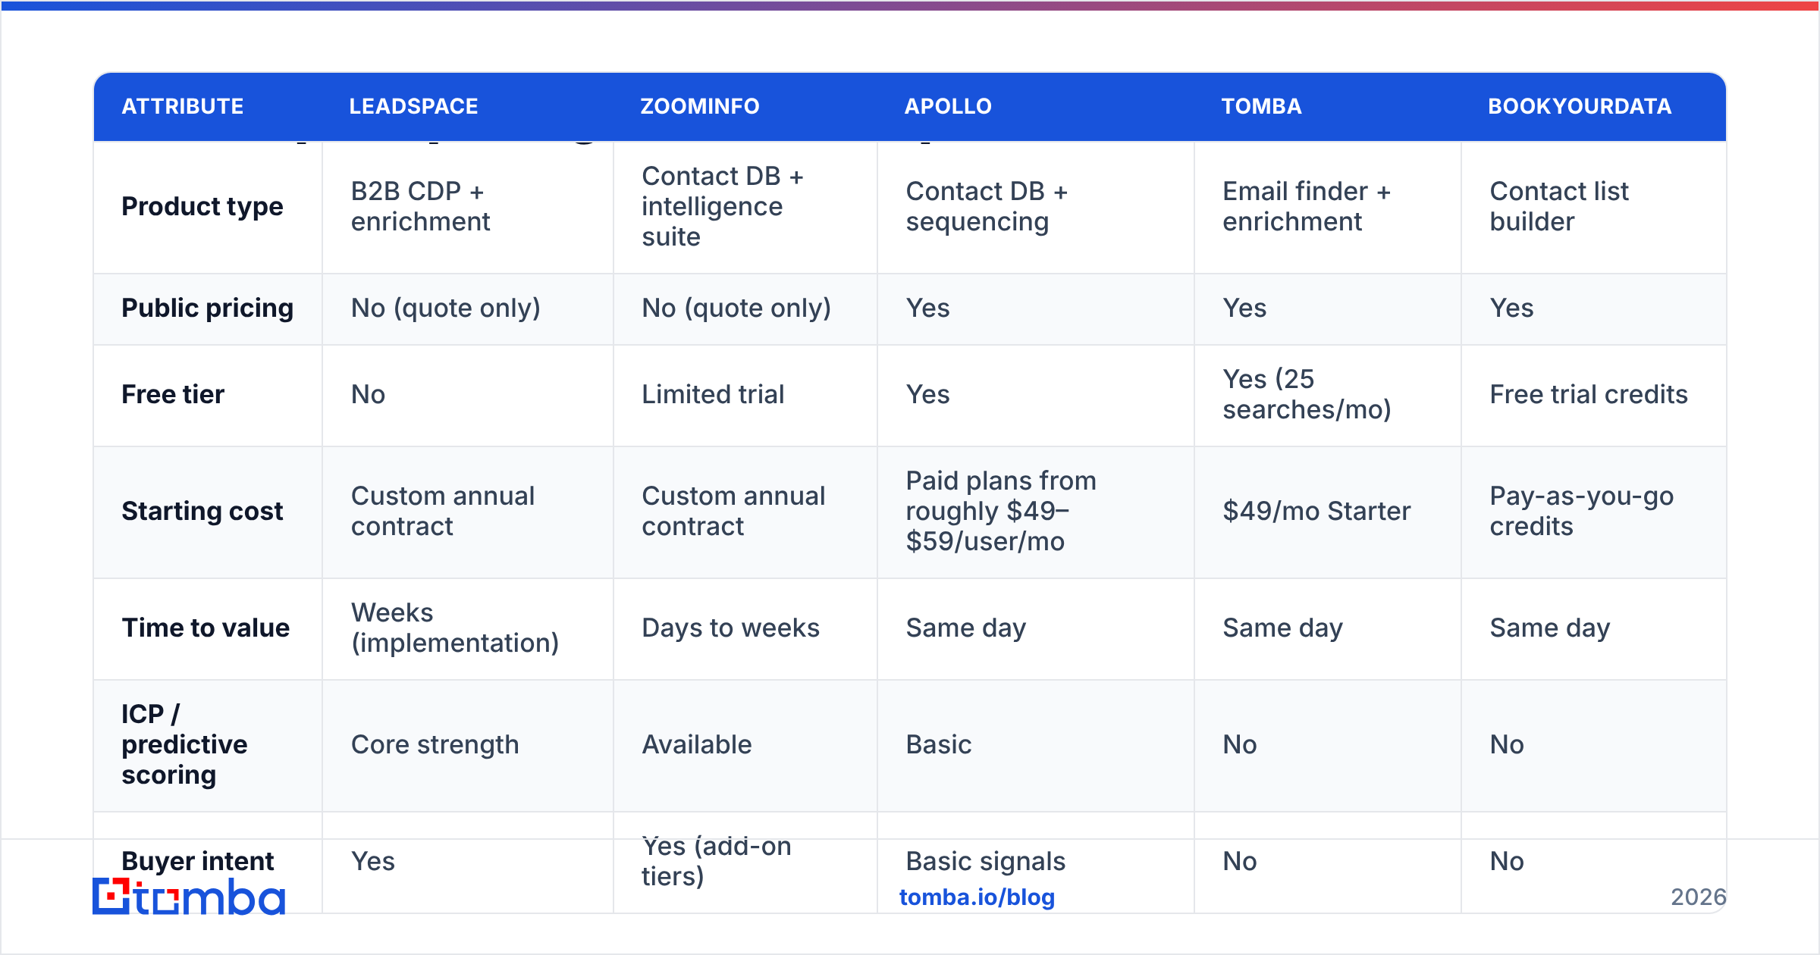Click 'Weeks (implementation)' cell
This screenshot has height=955, width=1820.
point(468,628)
